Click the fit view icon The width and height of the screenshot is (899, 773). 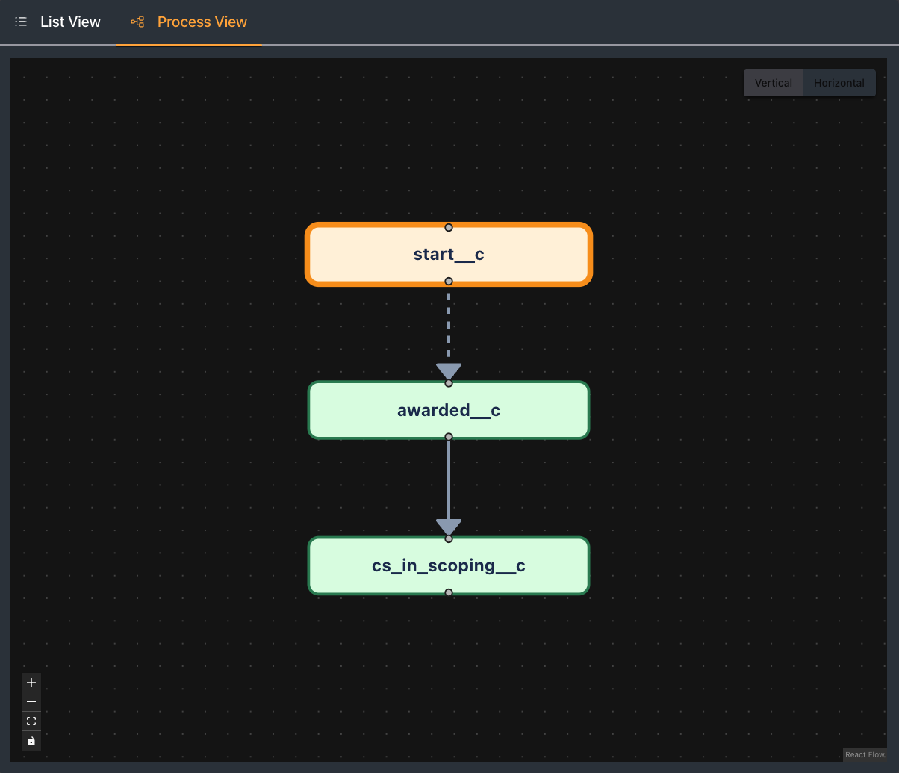pyautogui.click(x=31, y=721)
